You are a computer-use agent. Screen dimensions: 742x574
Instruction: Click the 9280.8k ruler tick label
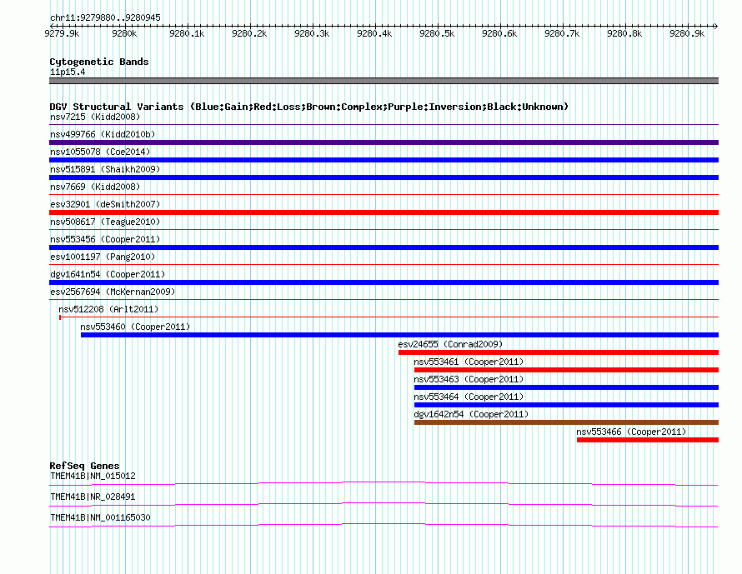coord(624,33)
